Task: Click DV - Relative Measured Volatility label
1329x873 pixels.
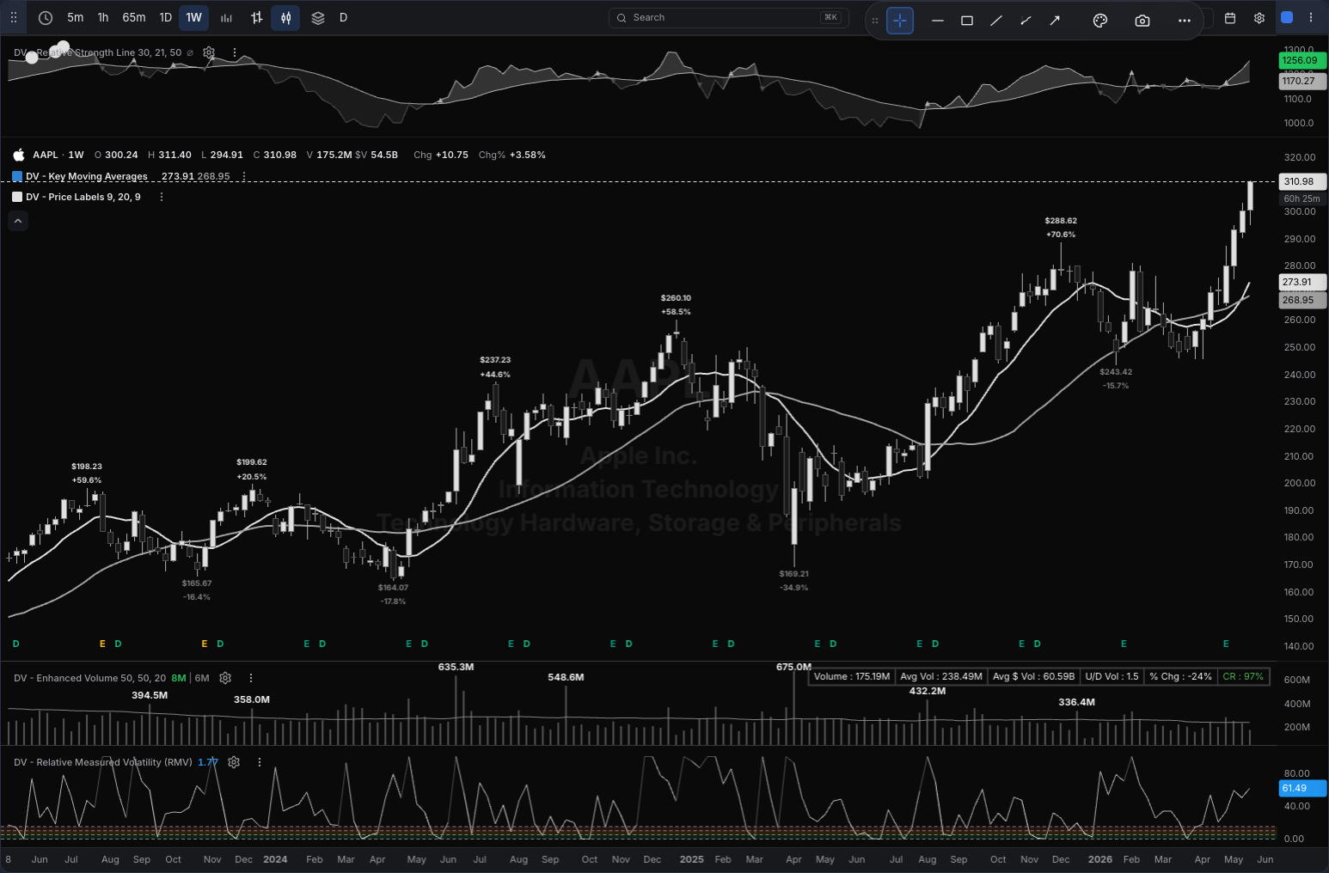Action: tap(103, 762)
